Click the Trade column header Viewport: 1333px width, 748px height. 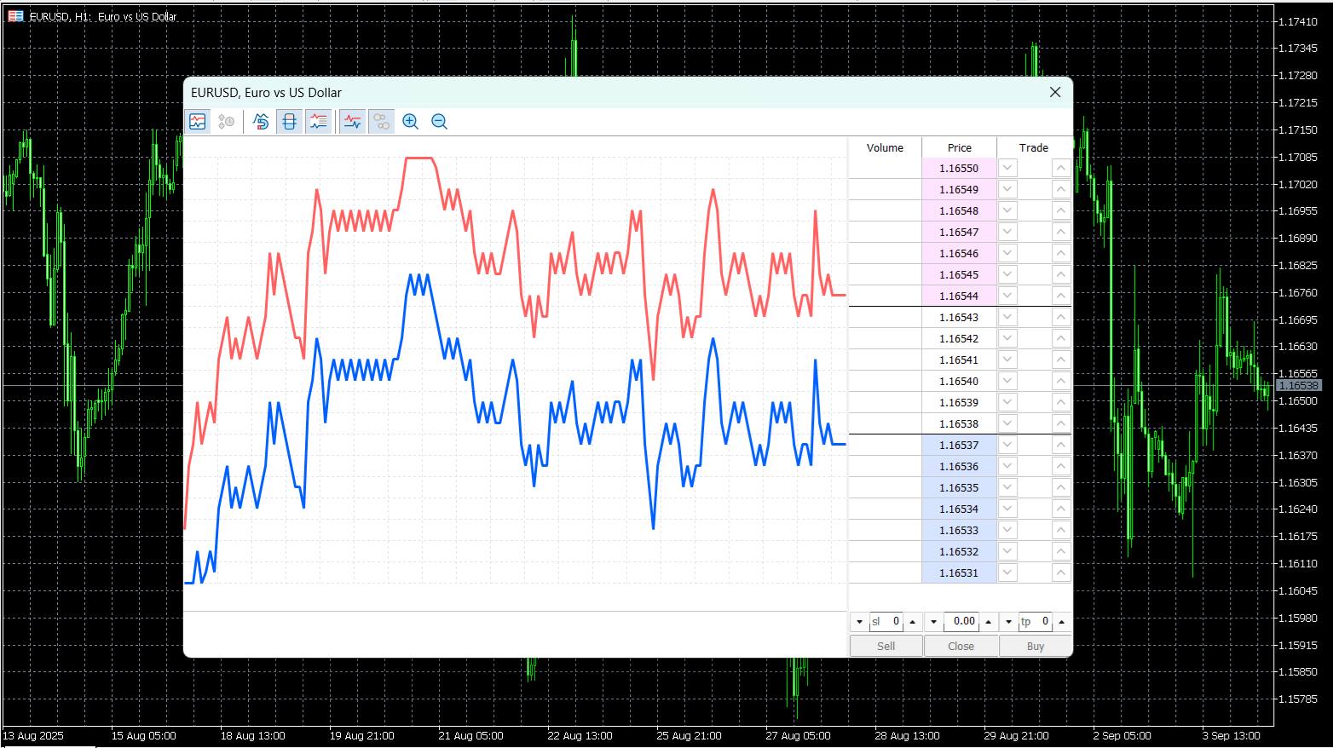click(x=1034, y=147)
